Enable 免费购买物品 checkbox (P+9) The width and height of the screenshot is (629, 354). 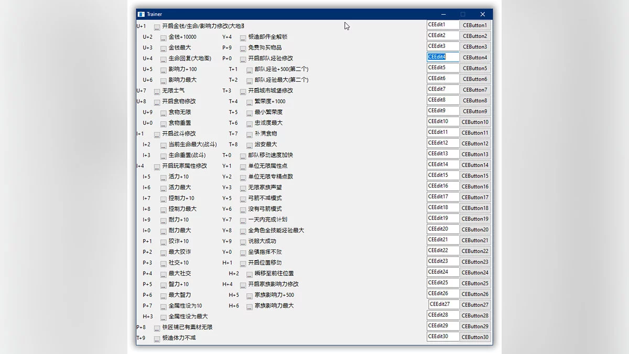243,48
